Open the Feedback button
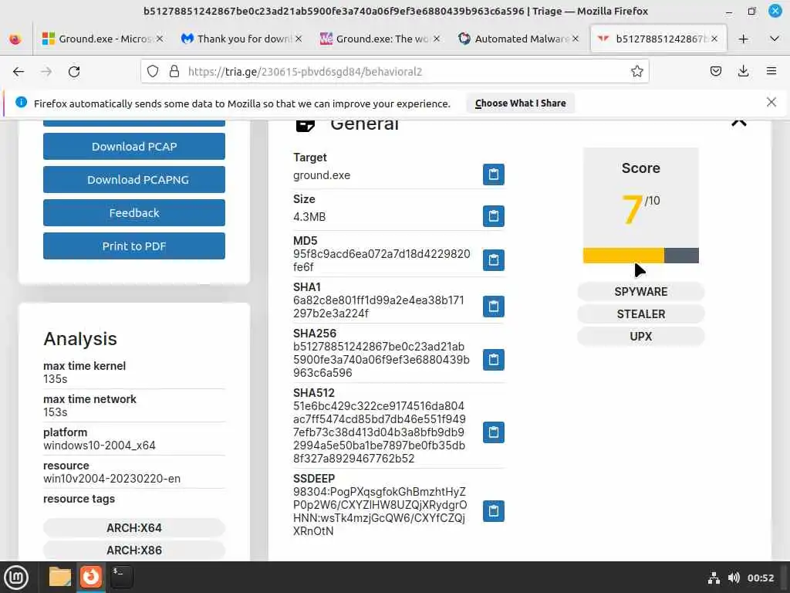The height and width of the screenshot is (593, 790). tap(134, 213)
